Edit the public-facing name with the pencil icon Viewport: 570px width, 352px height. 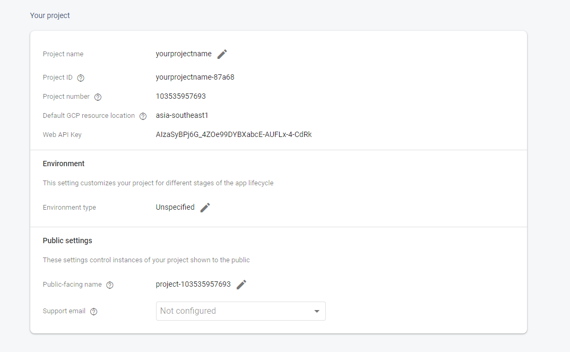coord(241,285)
